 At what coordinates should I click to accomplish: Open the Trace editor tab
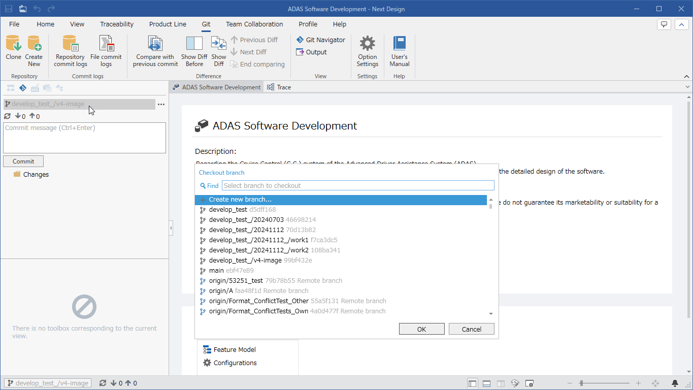(x=279, y=87)
